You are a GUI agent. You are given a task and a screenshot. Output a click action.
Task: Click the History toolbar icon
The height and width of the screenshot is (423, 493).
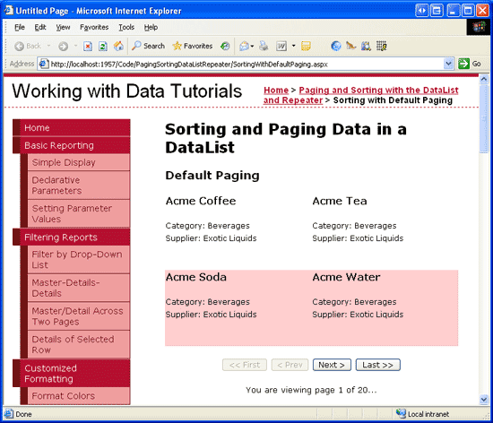coord(225,47)
